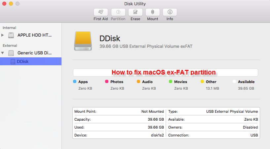Click the DDisk volume title
This screenshot has width=270, height=149.
(x=110, y=39)
